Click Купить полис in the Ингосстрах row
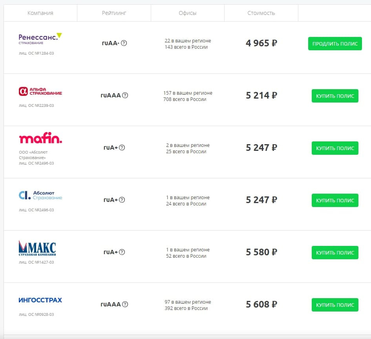 (335, 305)
